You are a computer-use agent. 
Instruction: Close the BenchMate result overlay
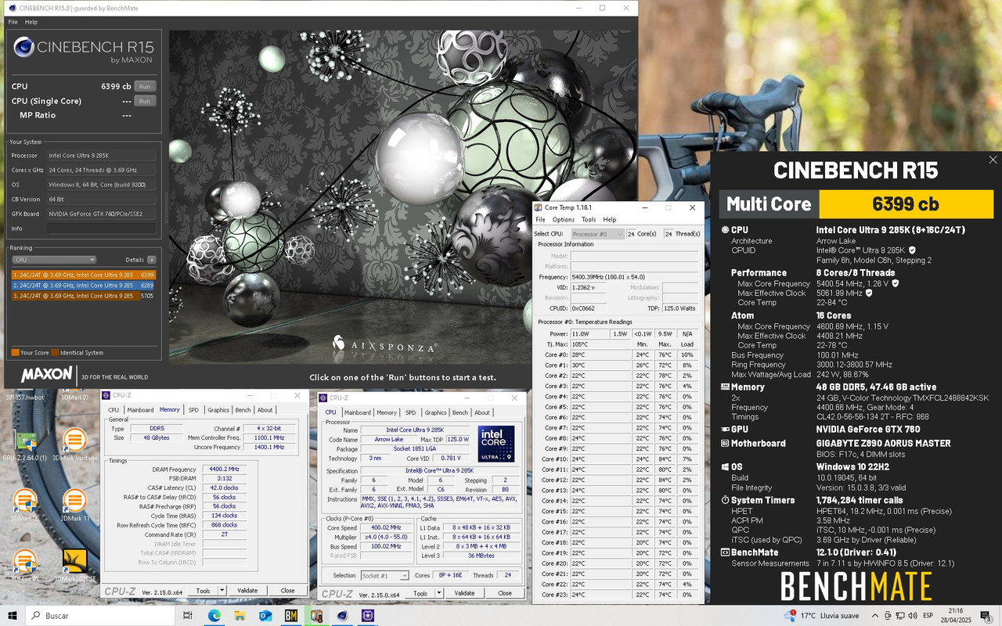click(993, 160)
